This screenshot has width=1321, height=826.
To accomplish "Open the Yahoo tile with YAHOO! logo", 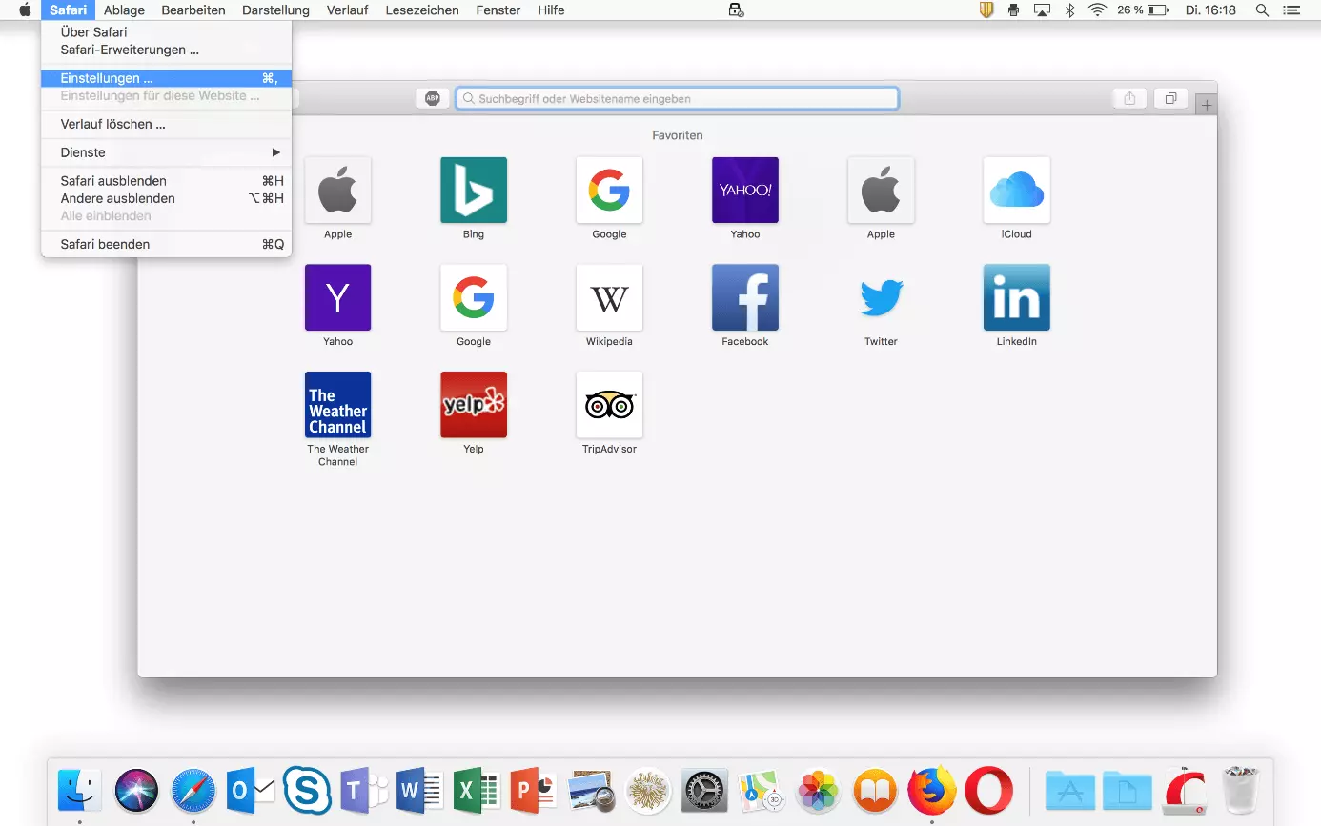I will 745,191.
